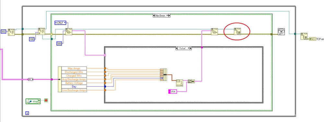Image resolution: width=324 pixels, height=122 pixels.
Task: Select the TCP Read node beside CRLF
Action: click(69, 31)
